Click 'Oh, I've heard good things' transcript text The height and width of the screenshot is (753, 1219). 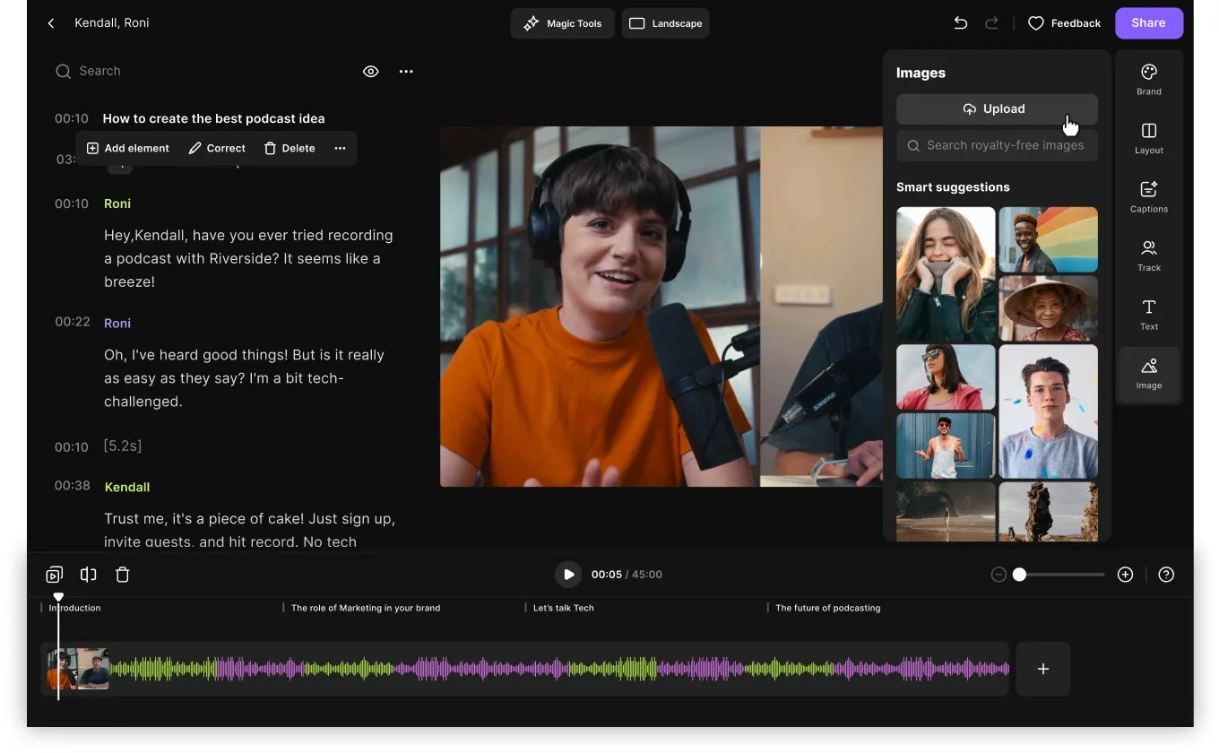(x=244, y=378)
